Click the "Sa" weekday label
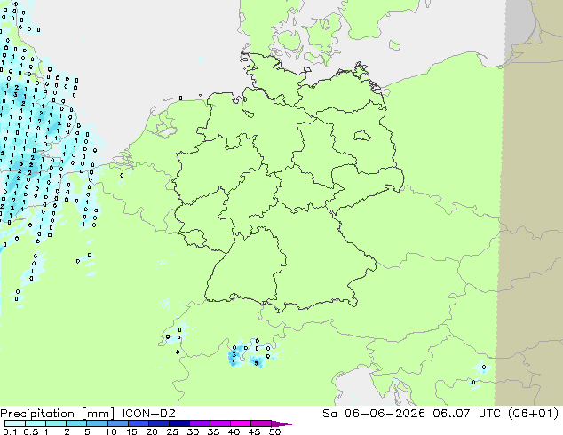This screenshot has width=563, height=435. (x=329, y=414)
